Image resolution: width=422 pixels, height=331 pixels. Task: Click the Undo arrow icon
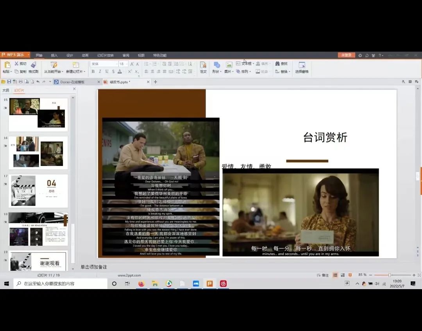[38, 82]
